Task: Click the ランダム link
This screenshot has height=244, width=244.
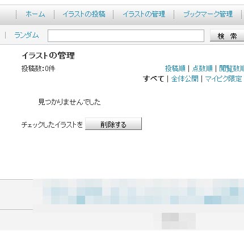Action: point(27,35)
